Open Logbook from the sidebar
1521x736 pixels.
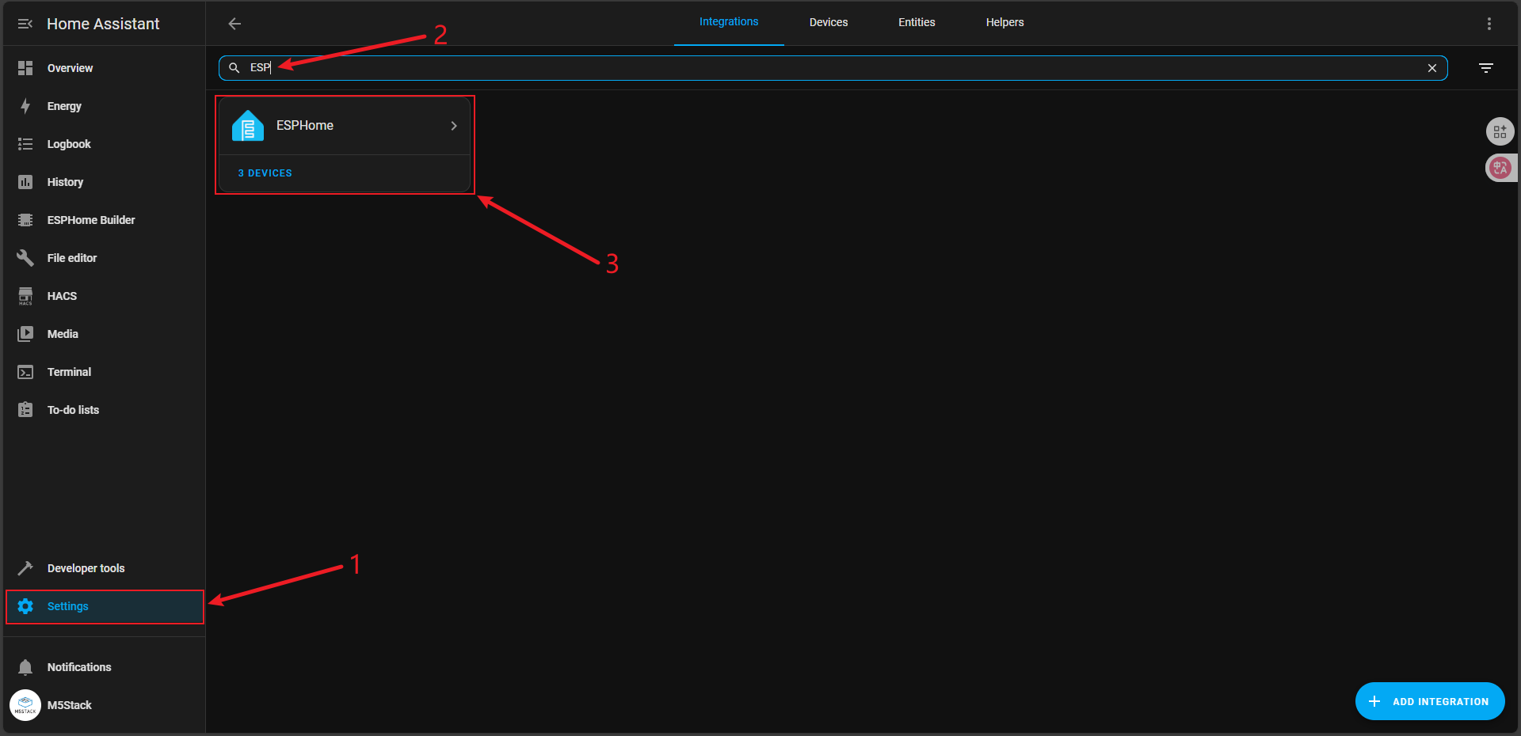click(x=105, y=144)
